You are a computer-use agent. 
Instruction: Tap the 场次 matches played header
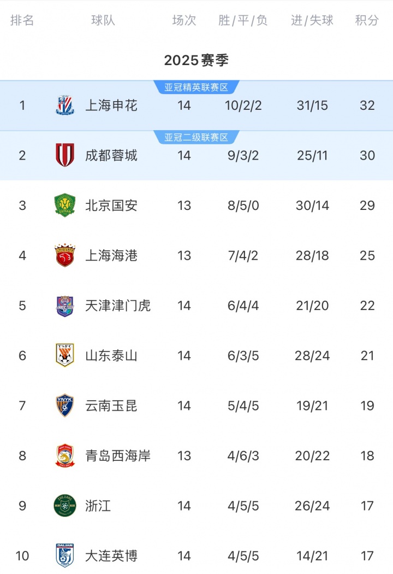click(x=184, y=21)
